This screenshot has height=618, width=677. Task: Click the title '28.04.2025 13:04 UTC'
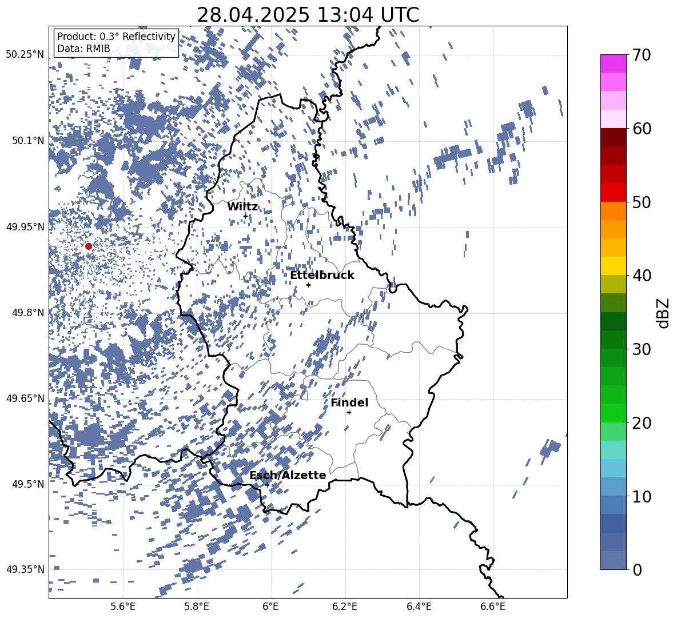click(x=308, y=15)
